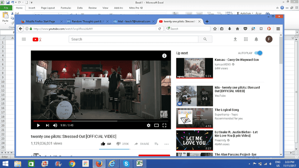Visit the Proximity channel

pos(221,140)
